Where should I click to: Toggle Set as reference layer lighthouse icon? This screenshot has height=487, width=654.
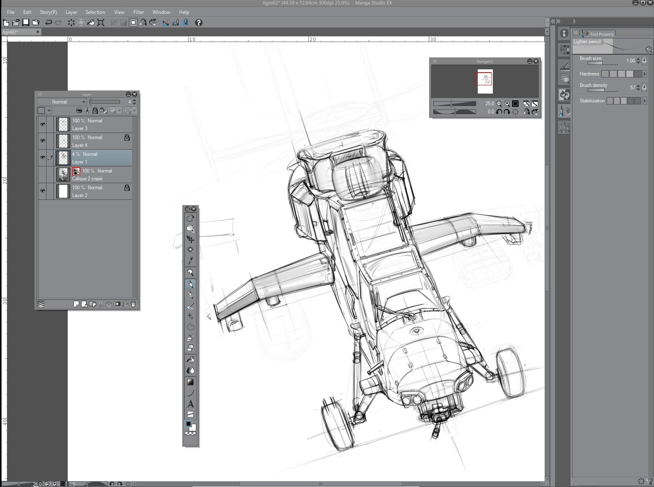pyautogui.click(x=87, y=111)
